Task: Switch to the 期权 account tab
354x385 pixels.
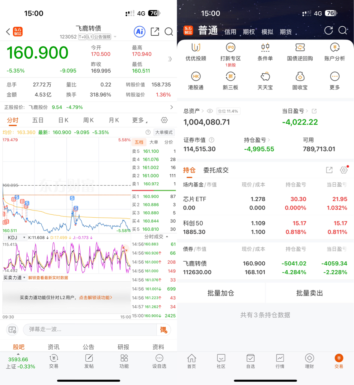Action: click(249, 32)
